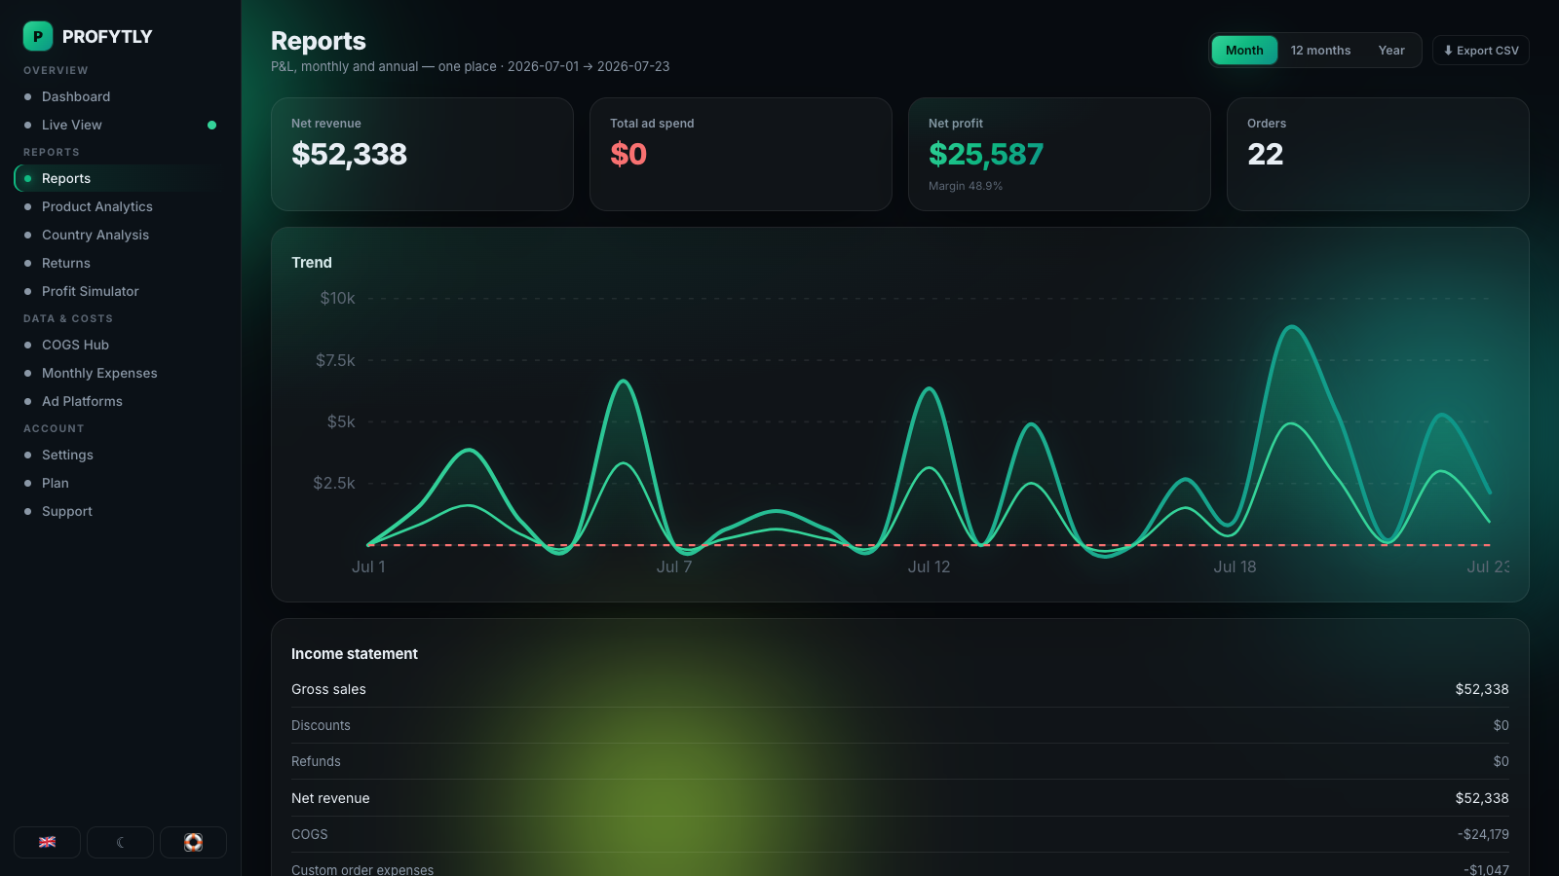Viewport: 1559px width, 876px height.
Task: Click the Export CSV download button
Action: click(x=1480, y=51)
